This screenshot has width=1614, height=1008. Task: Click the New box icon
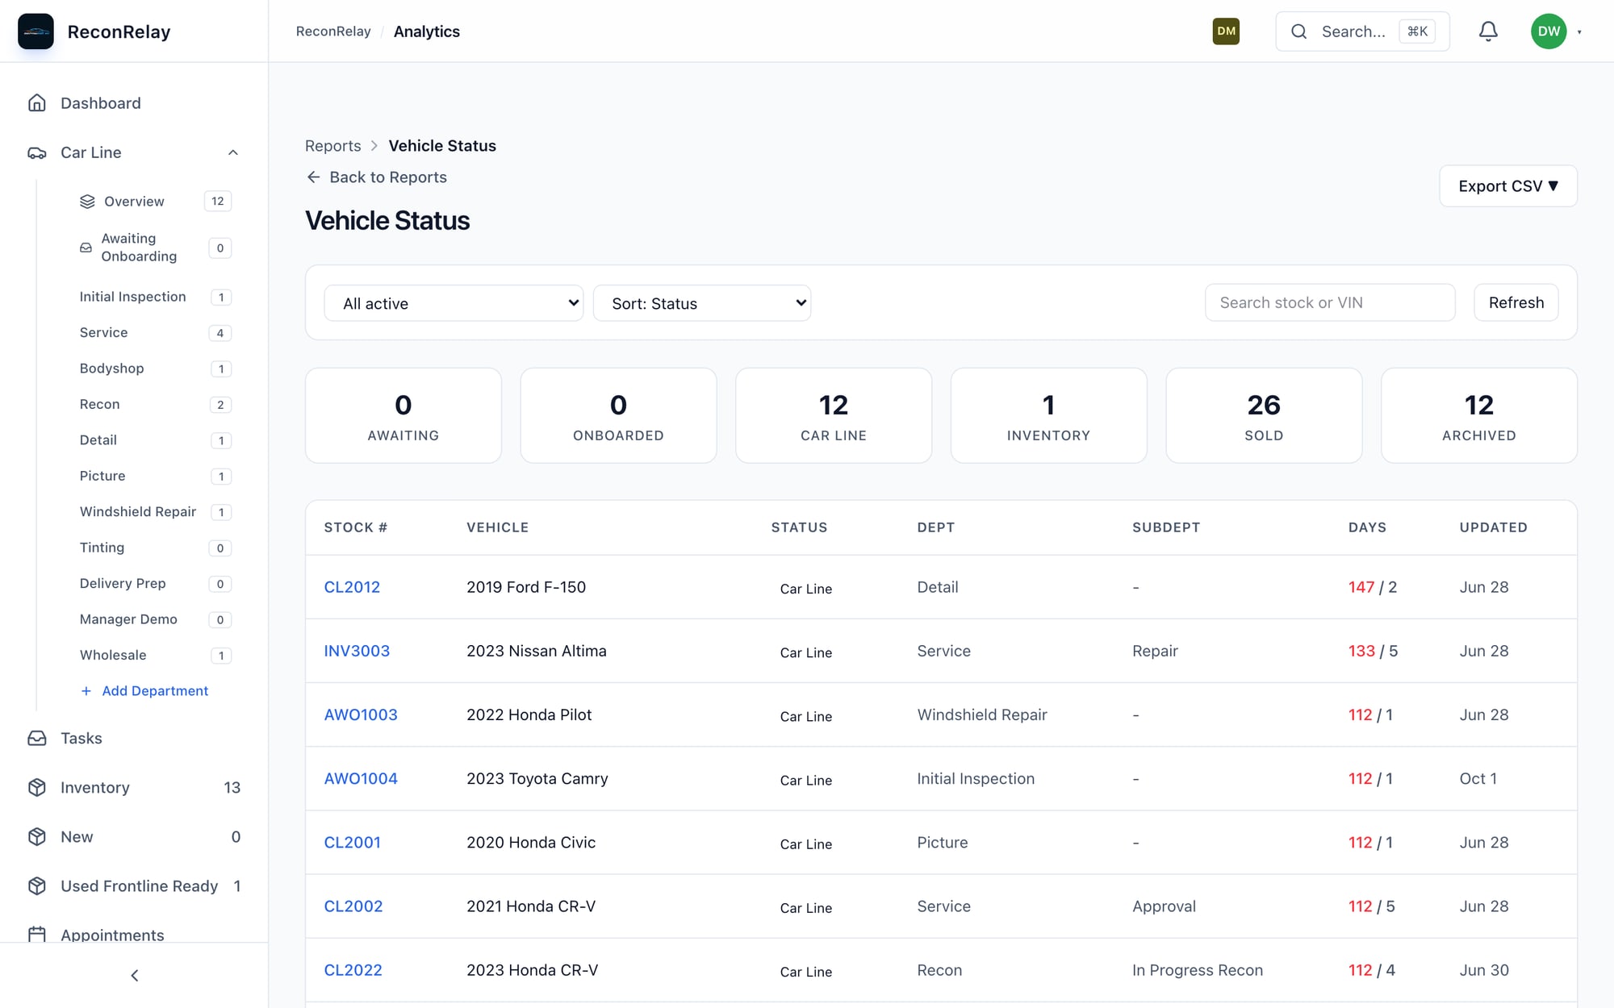pyautogui.click(x=37, y=837)
